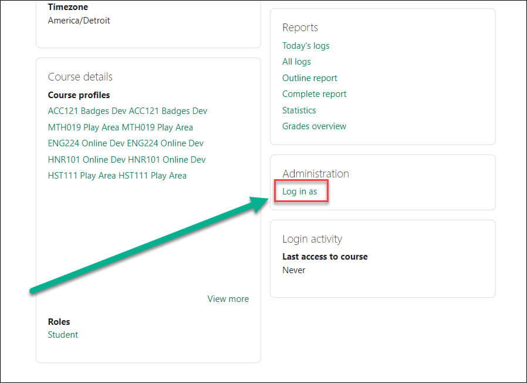Viewport: 527px width, 383px height.
Task: Go to the Statistics report
Action: click(x=299, y=110)
